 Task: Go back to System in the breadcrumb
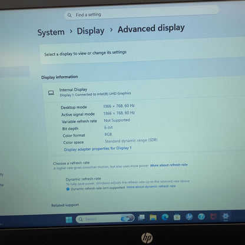[x=51, y=32]
